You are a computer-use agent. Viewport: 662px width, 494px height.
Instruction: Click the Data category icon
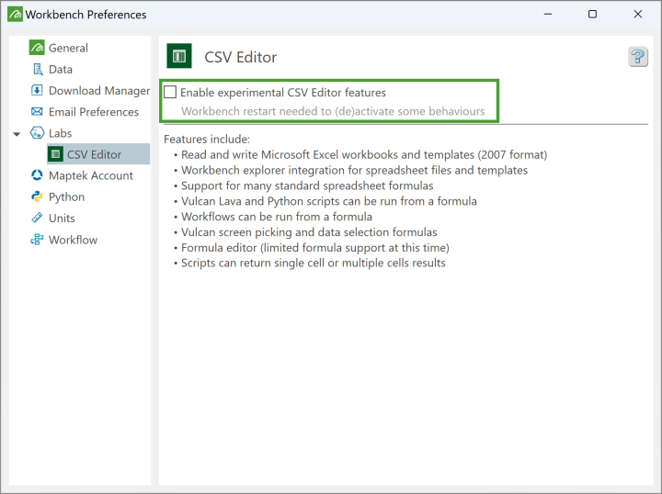37,69
